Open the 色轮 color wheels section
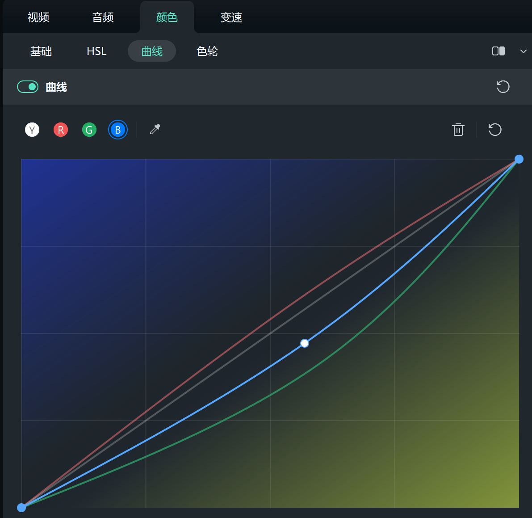The image size is (532, 518). tap(207, 51)
